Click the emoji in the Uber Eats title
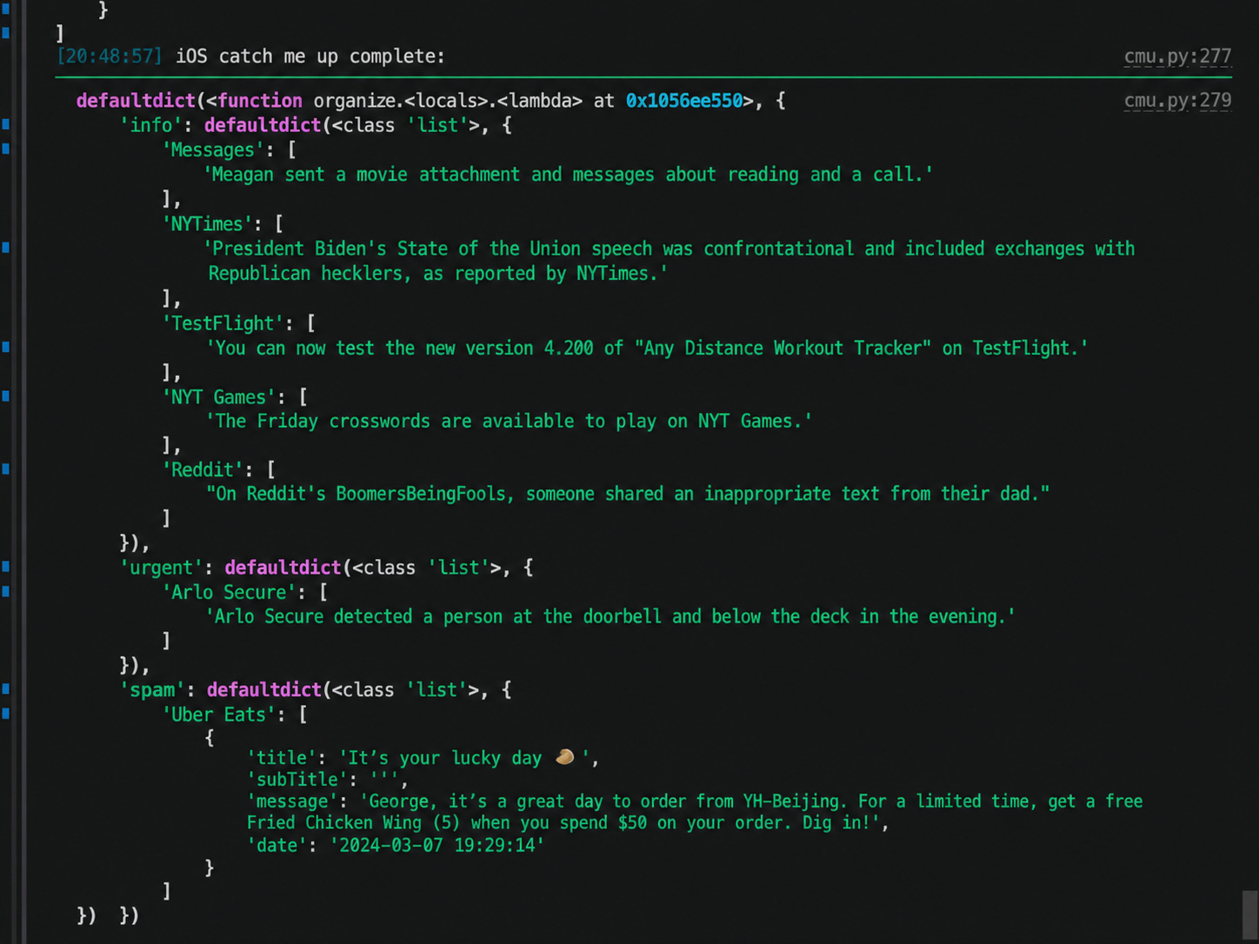This screenshot has width=1259, height=944. pyautogui.click(x=564, y=757)
